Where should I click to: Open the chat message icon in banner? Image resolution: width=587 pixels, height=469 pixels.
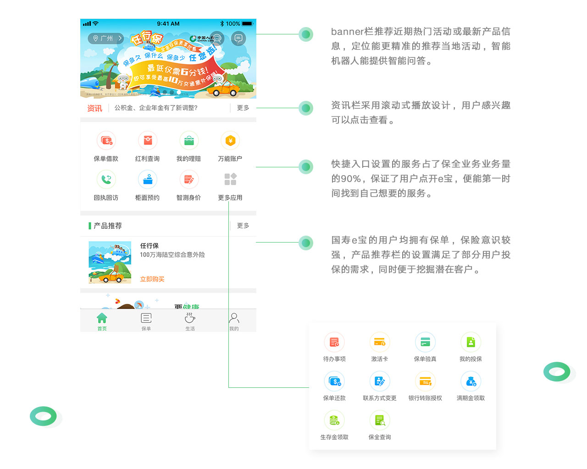[x=238, y=39]
